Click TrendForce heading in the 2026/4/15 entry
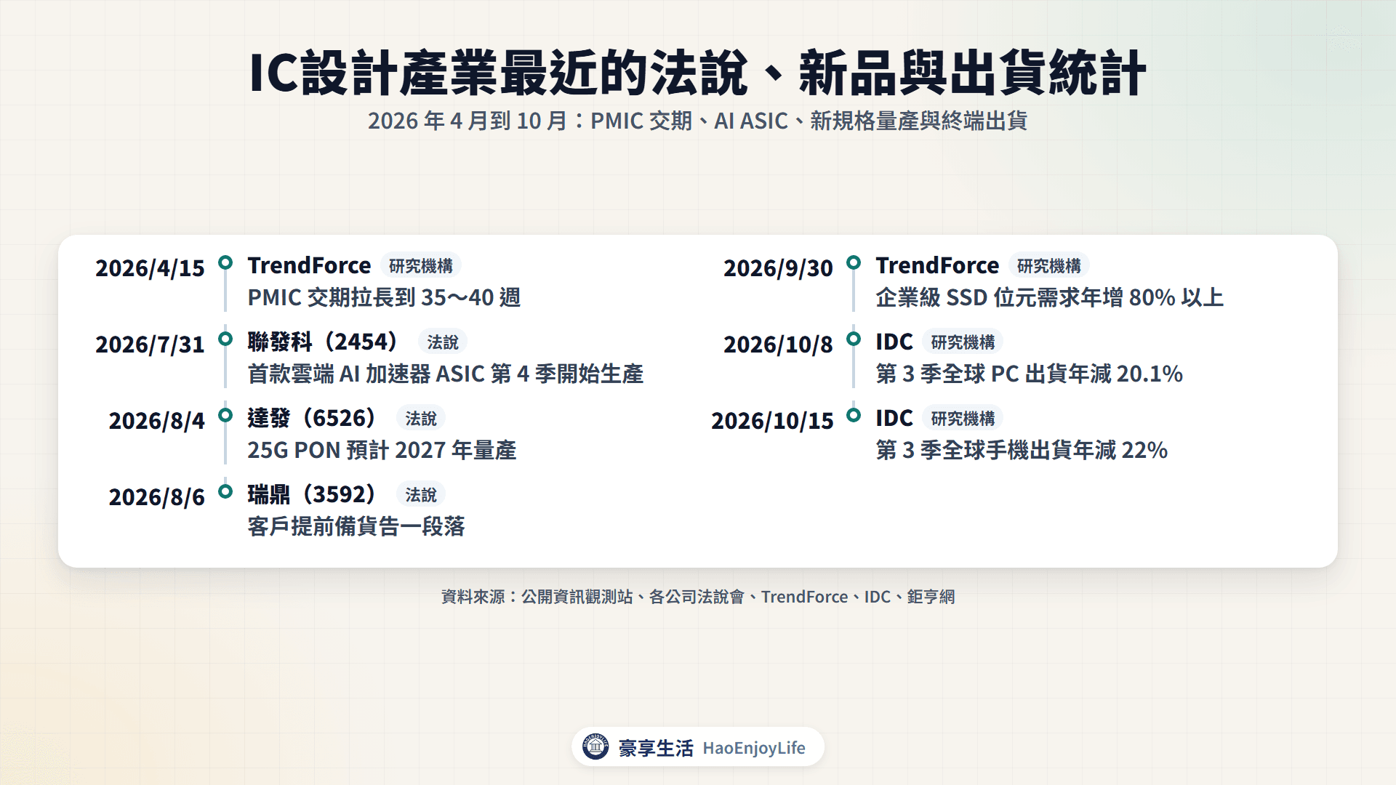 pyautogui.click(x=309, y=266)
